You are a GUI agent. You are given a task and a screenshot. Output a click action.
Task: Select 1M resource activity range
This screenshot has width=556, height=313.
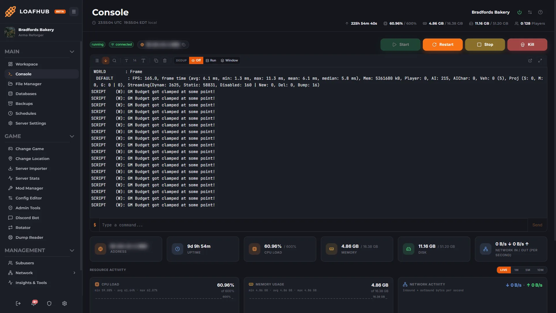click(x=516, y=270)
